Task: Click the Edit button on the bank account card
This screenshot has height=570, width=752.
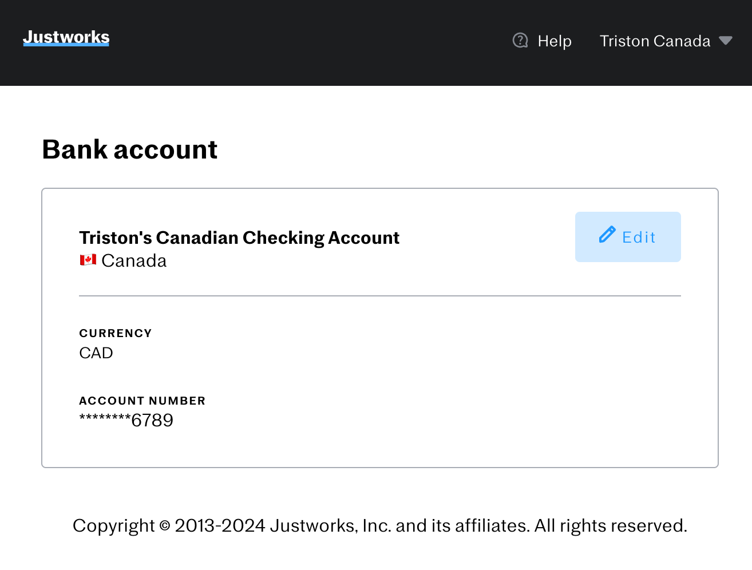Action: coord(627,236)
